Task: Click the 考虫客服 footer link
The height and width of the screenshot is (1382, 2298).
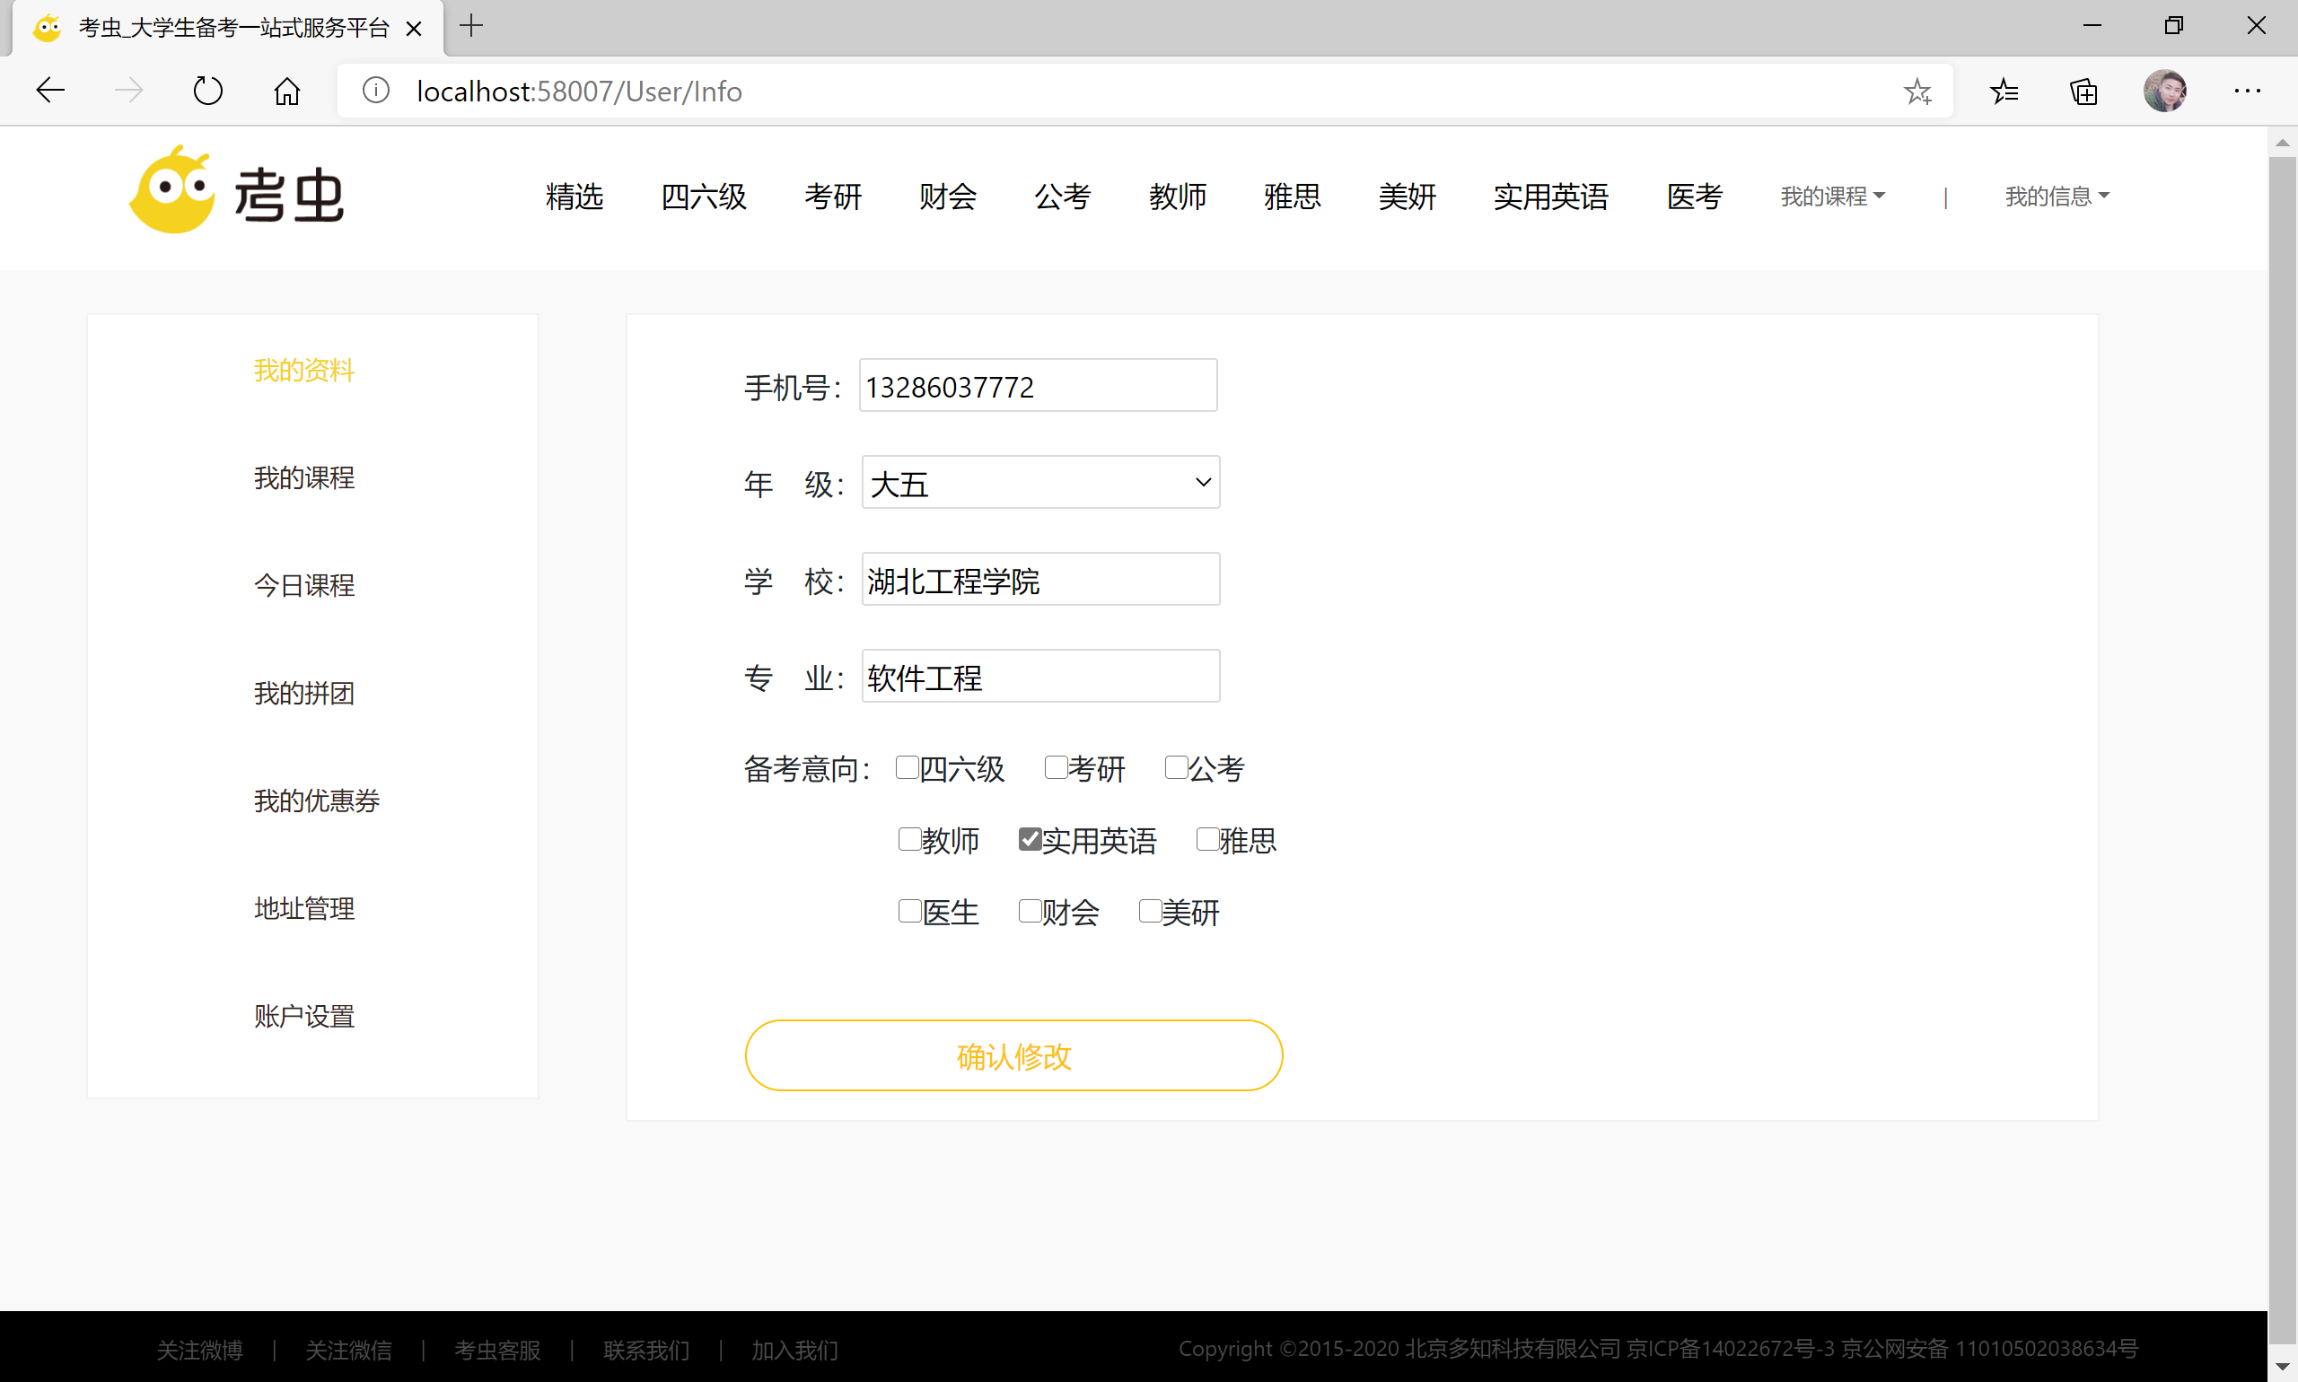Action: click(x=496, y=1350)
